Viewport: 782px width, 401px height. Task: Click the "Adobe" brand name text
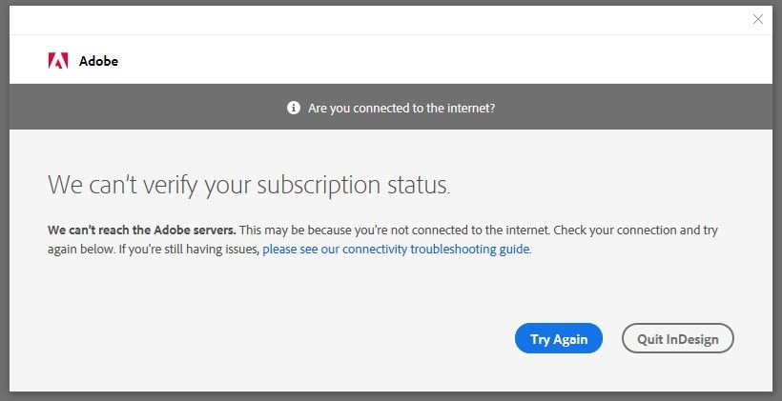coord(98,61)
